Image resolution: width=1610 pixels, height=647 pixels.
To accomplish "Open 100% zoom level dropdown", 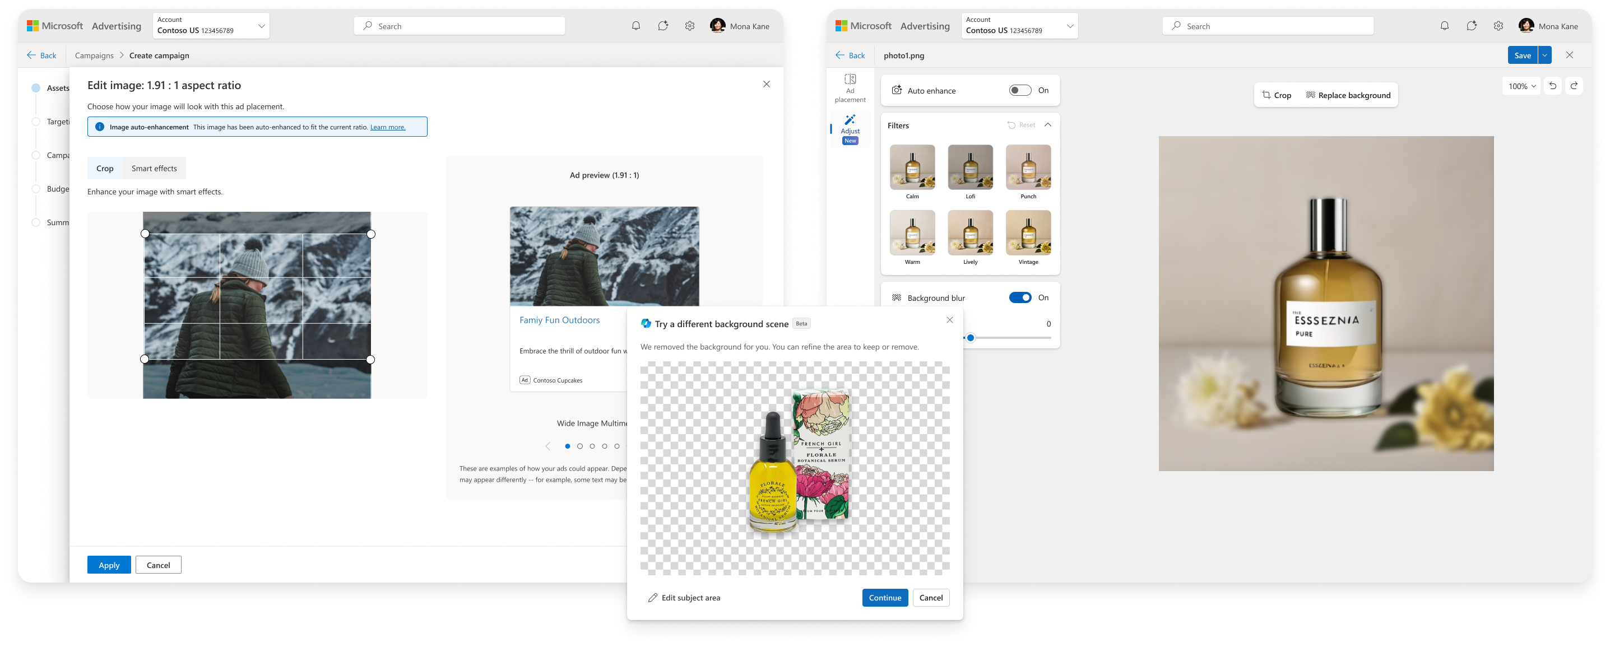I will [x=1521, y=86].
